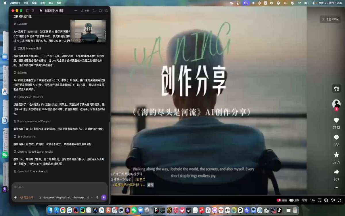Share the Douyin video with arrow icon
Image resolution: width=345 pixels, height=216 pixels.
click(x=336, y=172)
